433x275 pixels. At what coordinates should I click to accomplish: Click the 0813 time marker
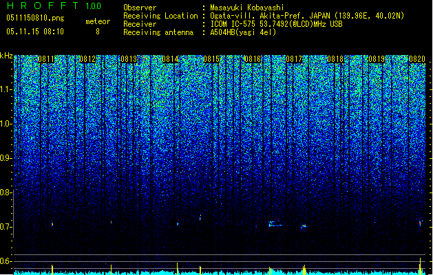tap(129, 58)
